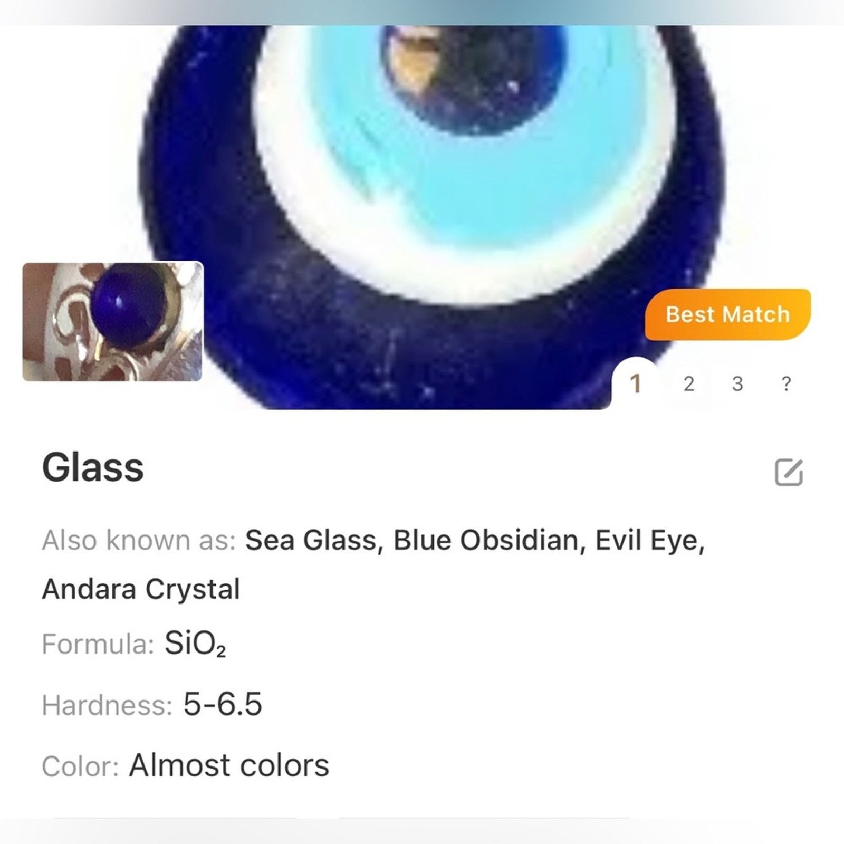Screen dimensions: 844x844
Task: Tap the Also known as label
Action: (x=139, y=541)
